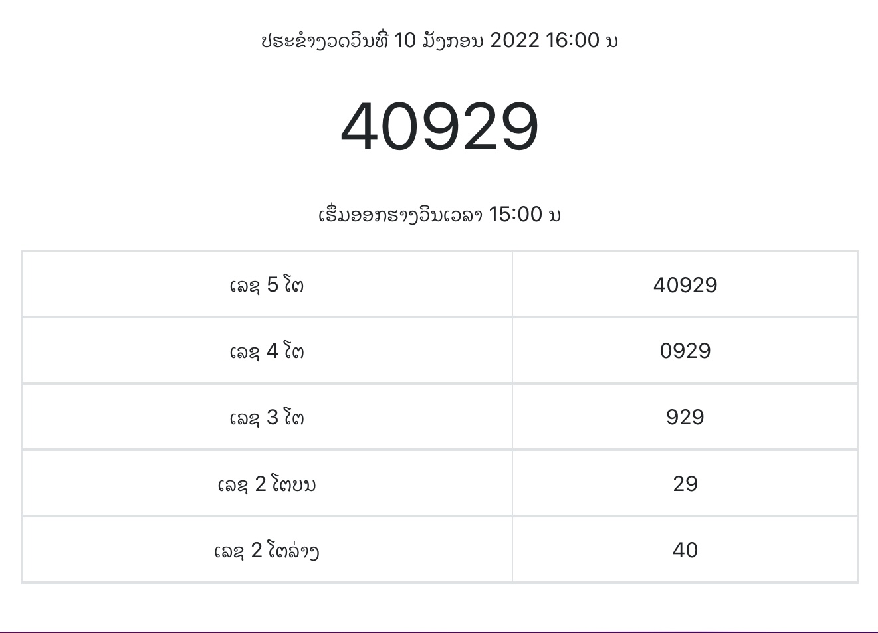Click the month name ມັງກອນ in the date line
The image size is (878, 633).
click(x=453, y=41)
